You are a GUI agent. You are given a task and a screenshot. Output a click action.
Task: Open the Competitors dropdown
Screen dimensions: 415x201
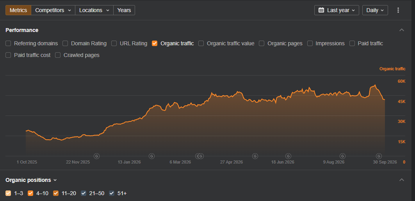[x=53, y=10]
